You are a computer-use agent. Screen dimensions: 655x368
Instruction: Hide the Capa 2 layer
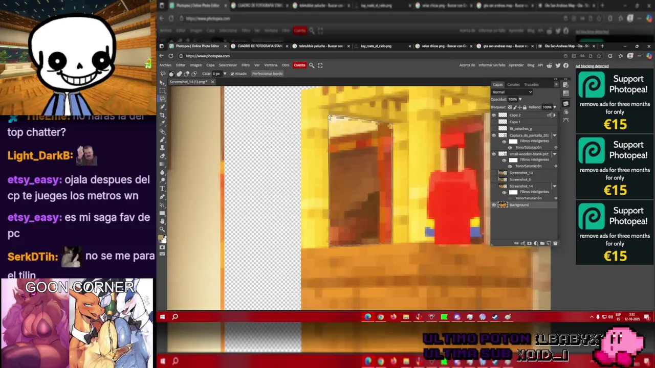point(494,115)
